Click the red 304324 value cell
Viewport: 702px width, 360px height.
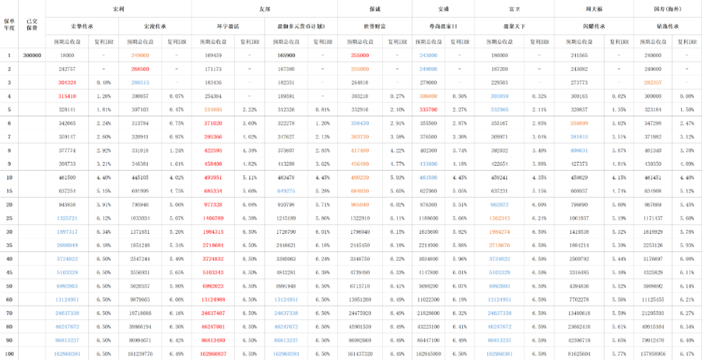[67, 83]
